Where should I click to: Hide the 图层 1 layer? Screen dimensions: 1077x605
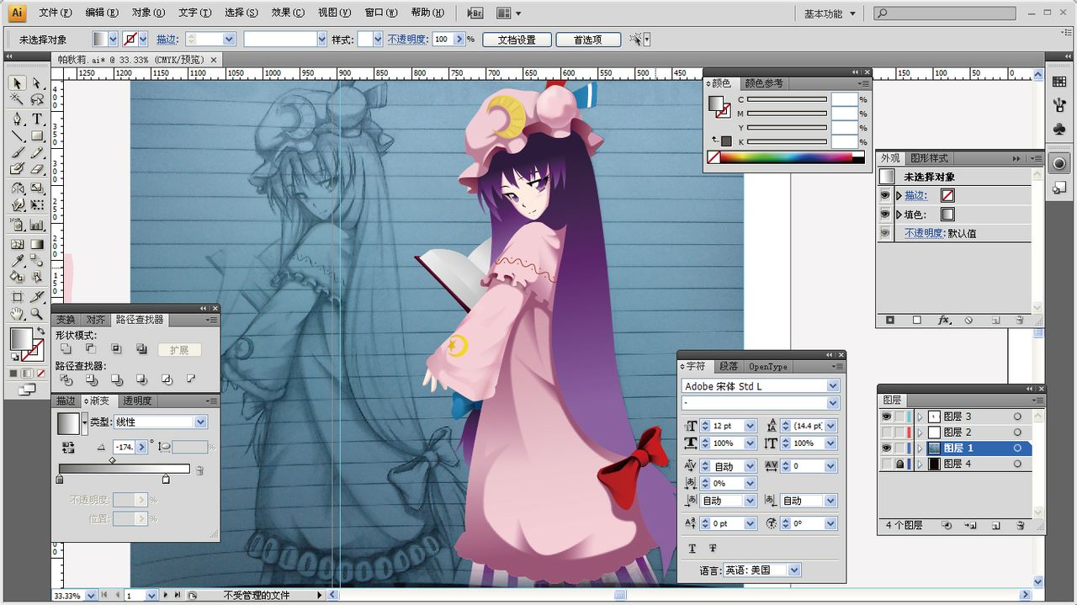[x=886, y=448]
